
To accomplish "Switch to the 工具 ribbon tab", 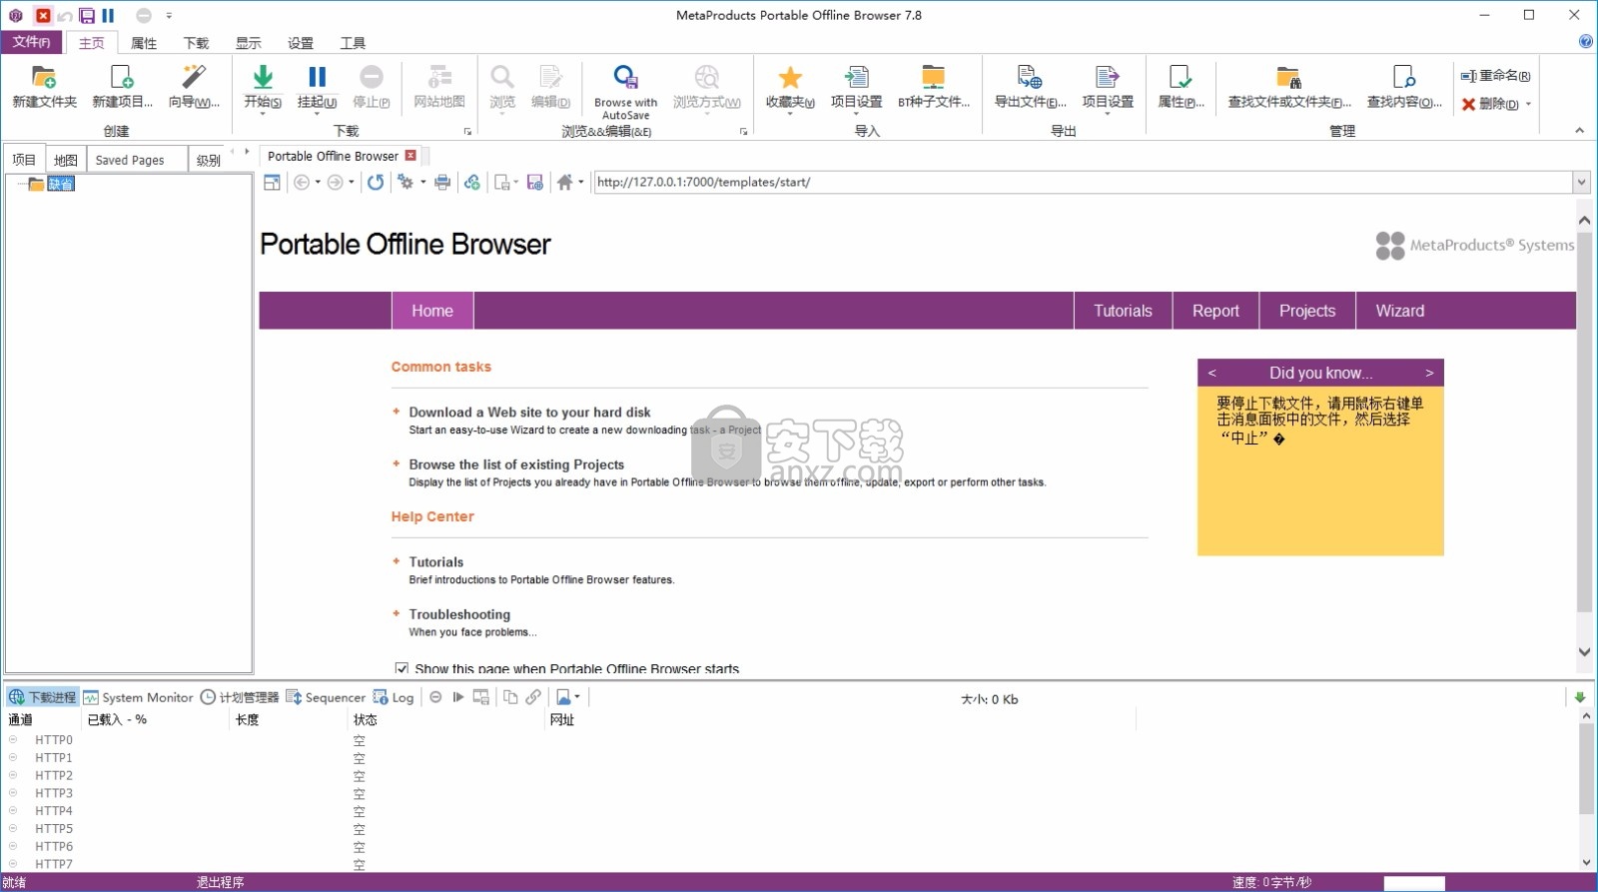I will 352,43.
